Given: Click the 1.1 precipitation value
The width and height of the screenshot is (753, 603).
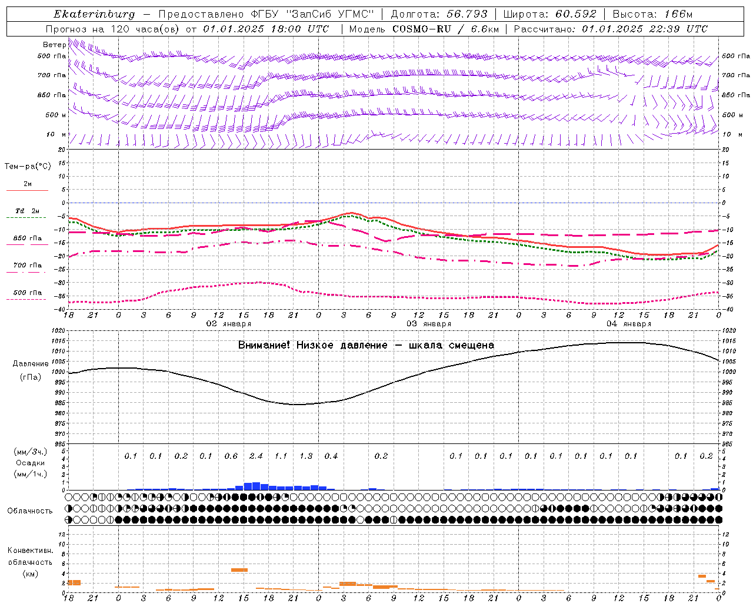Looking at the screenshot, I should tap(281, 456).
